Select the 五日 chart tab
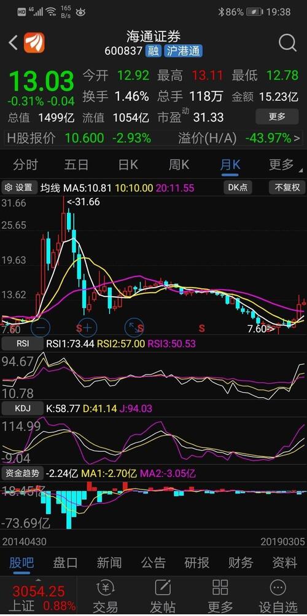Screen dimensions: 307x616 [x=76, y=165]
